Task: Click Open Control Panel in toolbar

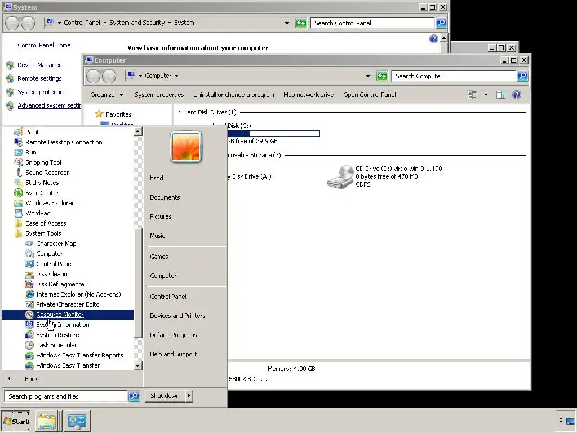Action: click(x=370, y=95)
